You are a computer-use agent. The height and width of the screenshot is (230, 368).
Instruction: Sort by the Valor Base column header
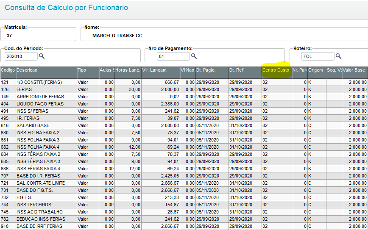click(x=354, y=72)
